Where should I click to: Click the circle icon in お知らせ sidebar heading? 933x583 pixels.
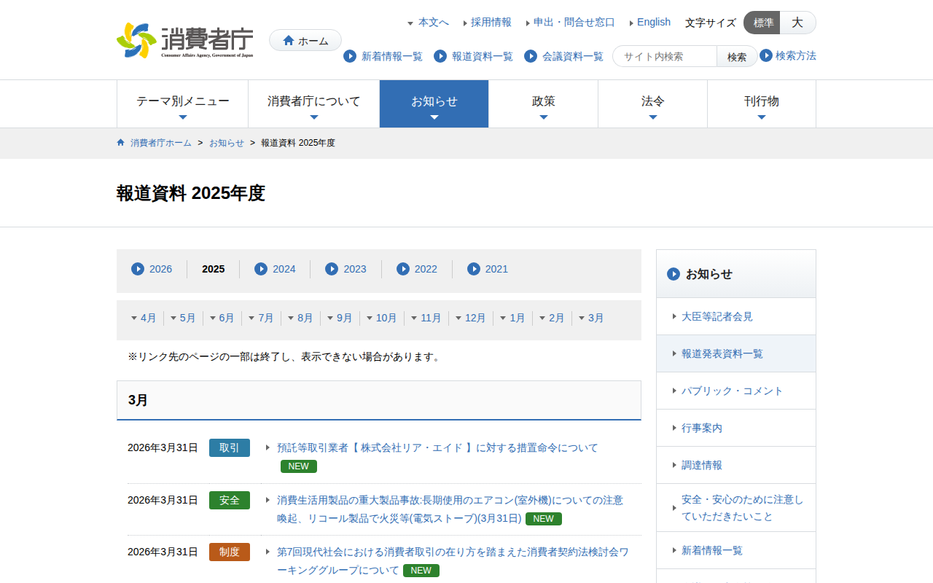pos(674,274)
